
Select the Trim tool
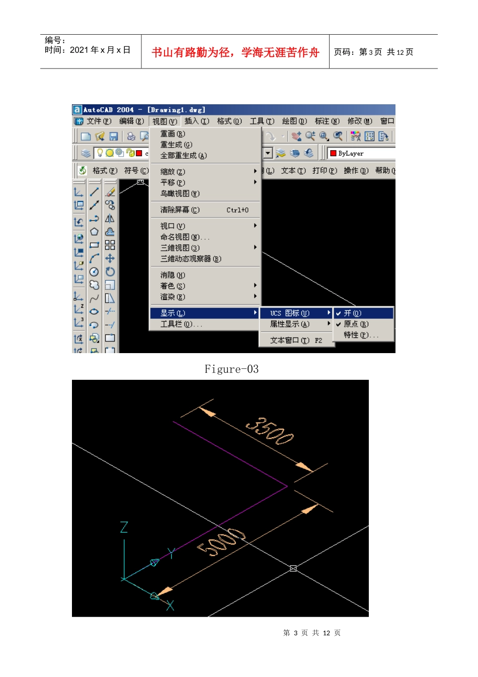click(110, 311)
